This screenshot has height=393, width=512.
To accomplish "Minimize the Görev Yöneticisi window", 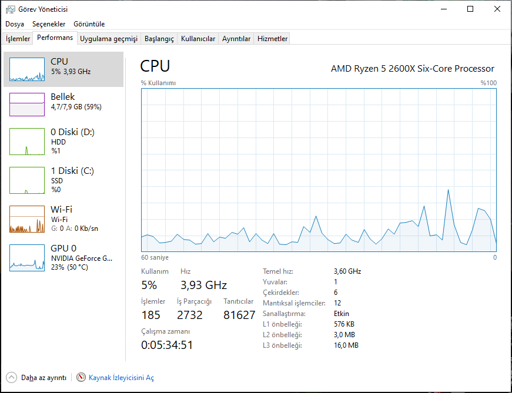I will click(x=443, y=9).
